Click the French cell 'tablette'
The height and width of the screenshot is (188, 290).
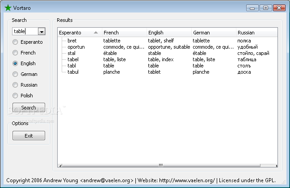pyautogui.click(x=112, y=41)
